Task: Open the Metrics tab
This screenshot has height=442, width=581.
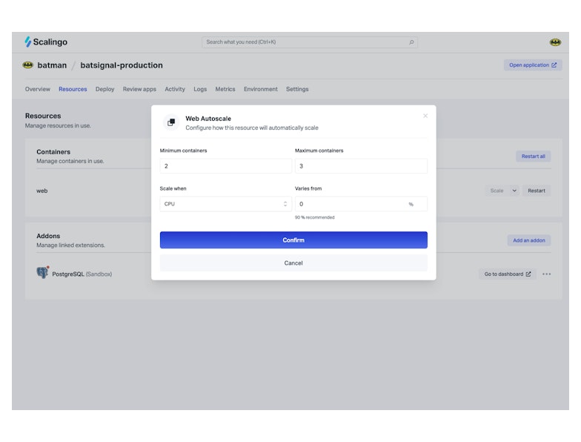Action: coord(225,89)
